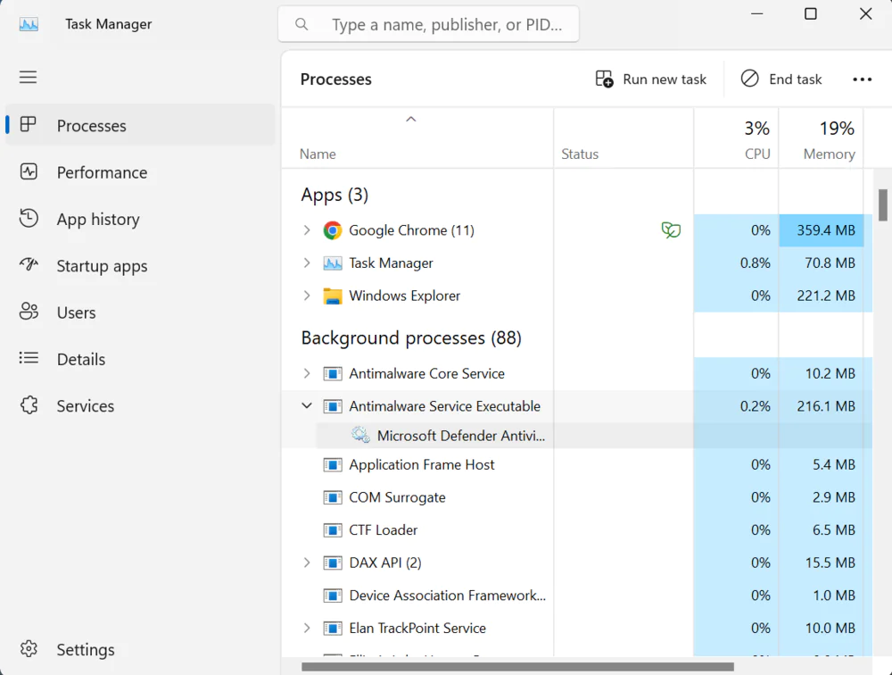Switch to the Details page
The height and width of the screenshot is (675, 892).
(140, 359)
